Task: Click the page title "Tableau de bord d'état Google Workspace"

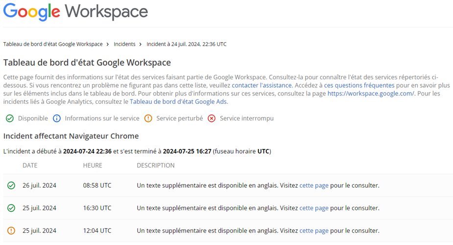Action: (87, 63)
